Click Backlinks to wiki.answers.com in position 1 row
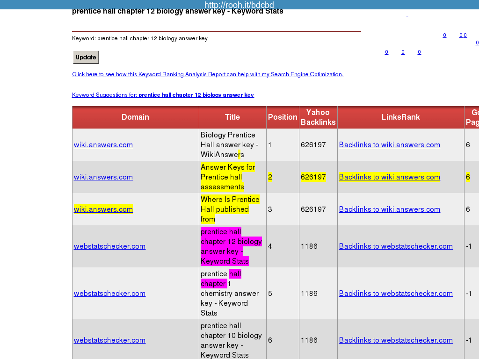 389,145
